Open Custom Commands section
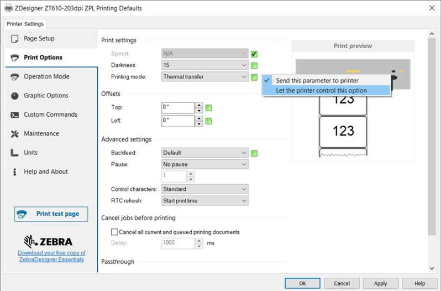The image size is (441, 291). [x=51, y=115]
